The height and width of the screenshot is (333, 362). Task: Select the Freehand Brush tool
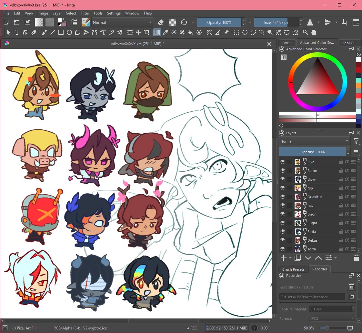(44, 32)
